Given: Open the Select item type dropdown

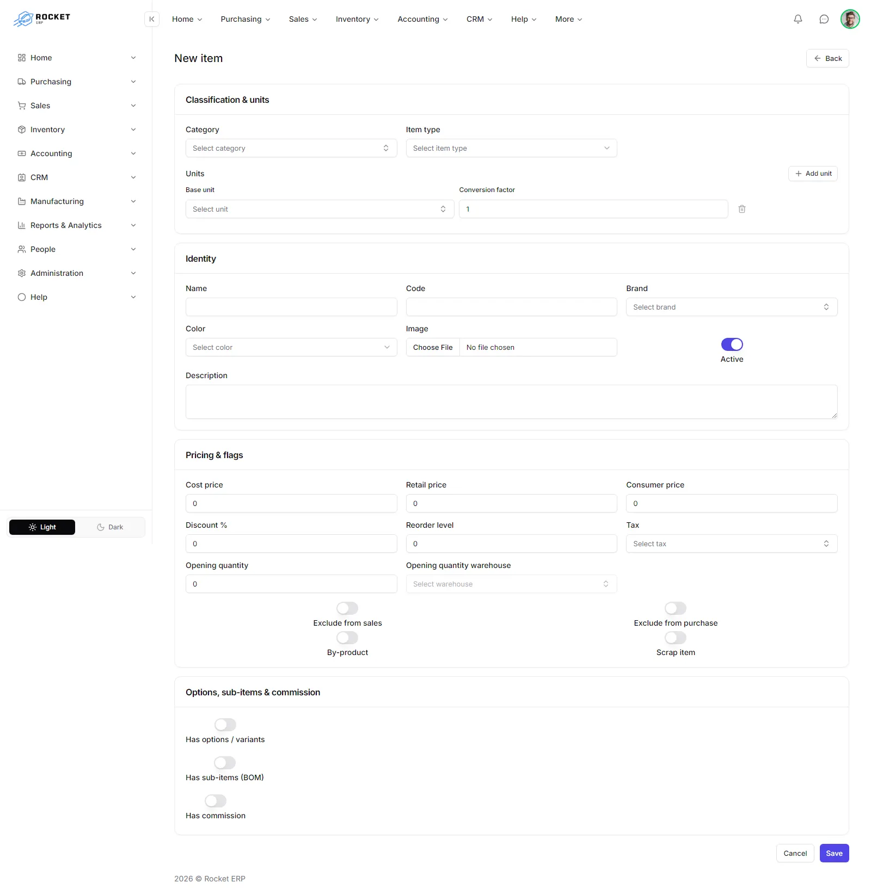Looking at the screenshot, I should (x=511, y=148).
